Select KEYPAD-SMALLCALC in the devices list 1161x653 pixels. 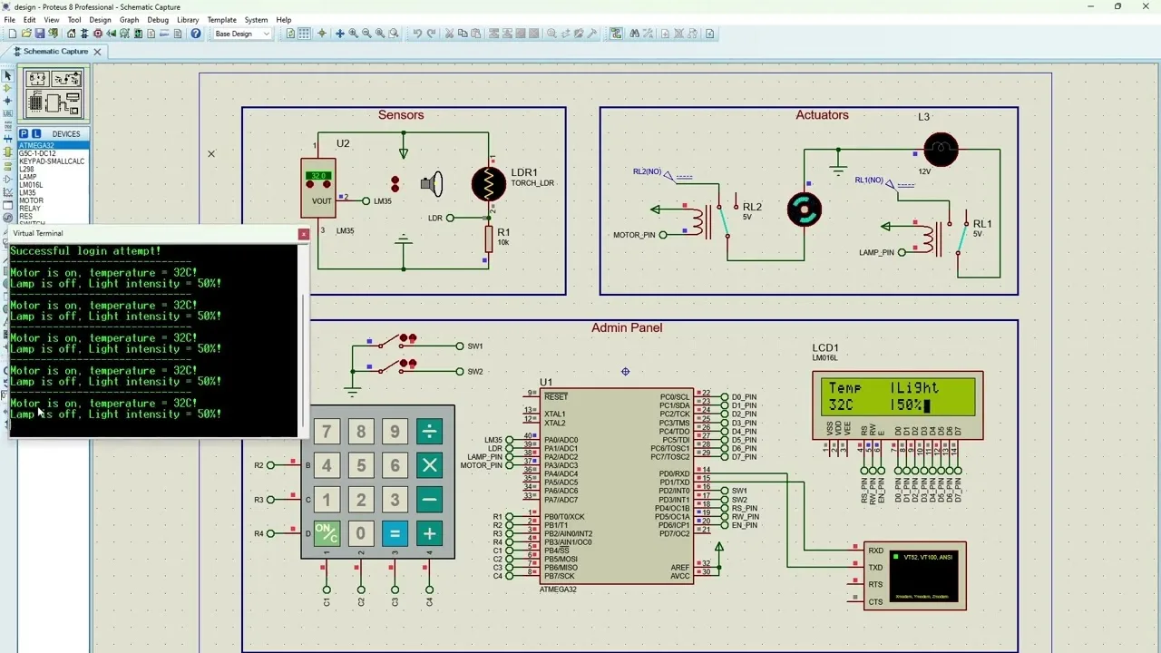54,161
